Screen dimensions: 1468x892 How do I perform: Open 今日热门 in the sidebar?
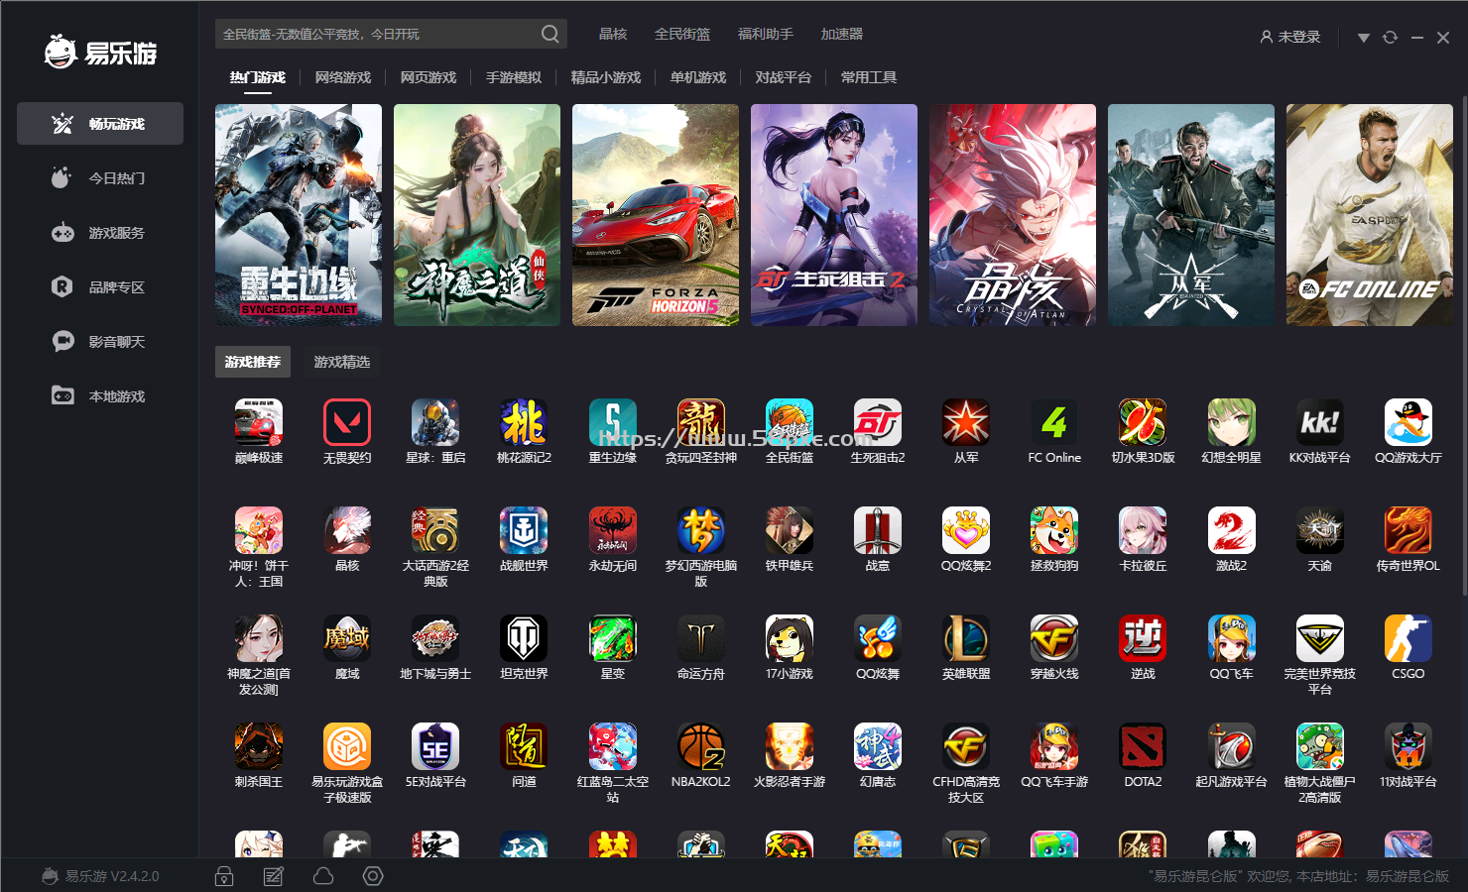point(100,178)
